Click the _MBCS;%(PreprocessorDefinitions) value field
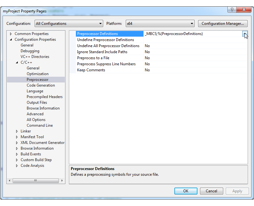The image size is (254, 206). pyautogui.click(x=193, y=34)
